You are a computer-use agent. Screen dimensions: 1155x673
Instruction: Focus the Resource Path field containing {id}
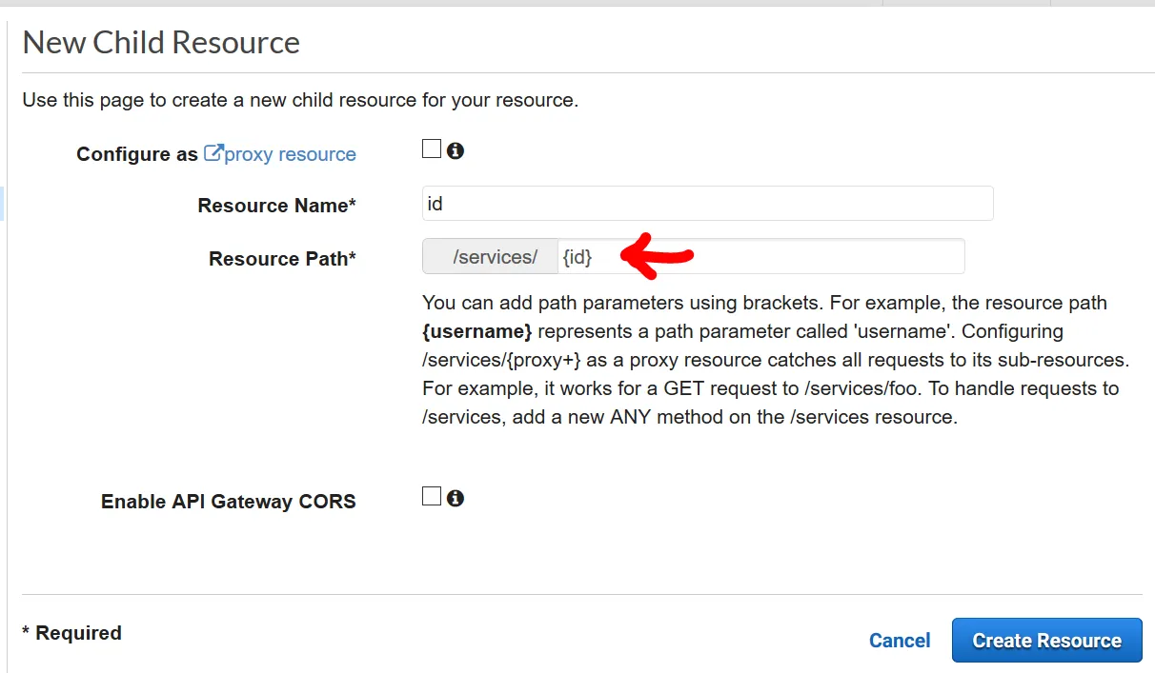[760, 257]
